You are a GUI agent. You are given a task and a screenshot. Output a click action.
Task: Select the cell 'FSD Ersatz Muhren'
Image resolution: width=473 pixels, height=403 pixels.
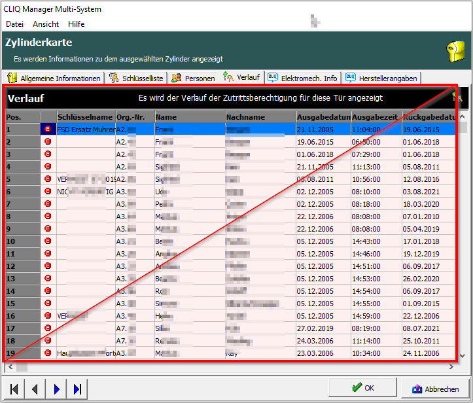[86, 130]
